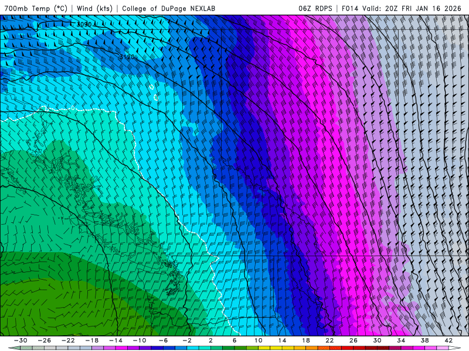Click 'College of DuPage NEXLAB' credit text
Viewport: 469px width, 351px height.
(168, 8)
